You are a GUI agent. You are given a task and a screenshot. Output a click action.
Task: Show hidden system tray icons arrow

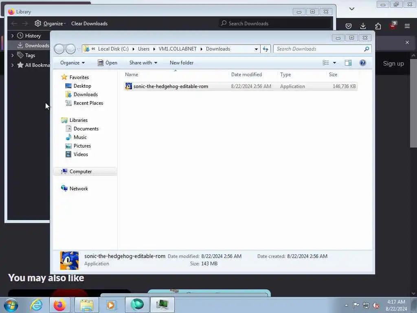(x=346, y=305)
